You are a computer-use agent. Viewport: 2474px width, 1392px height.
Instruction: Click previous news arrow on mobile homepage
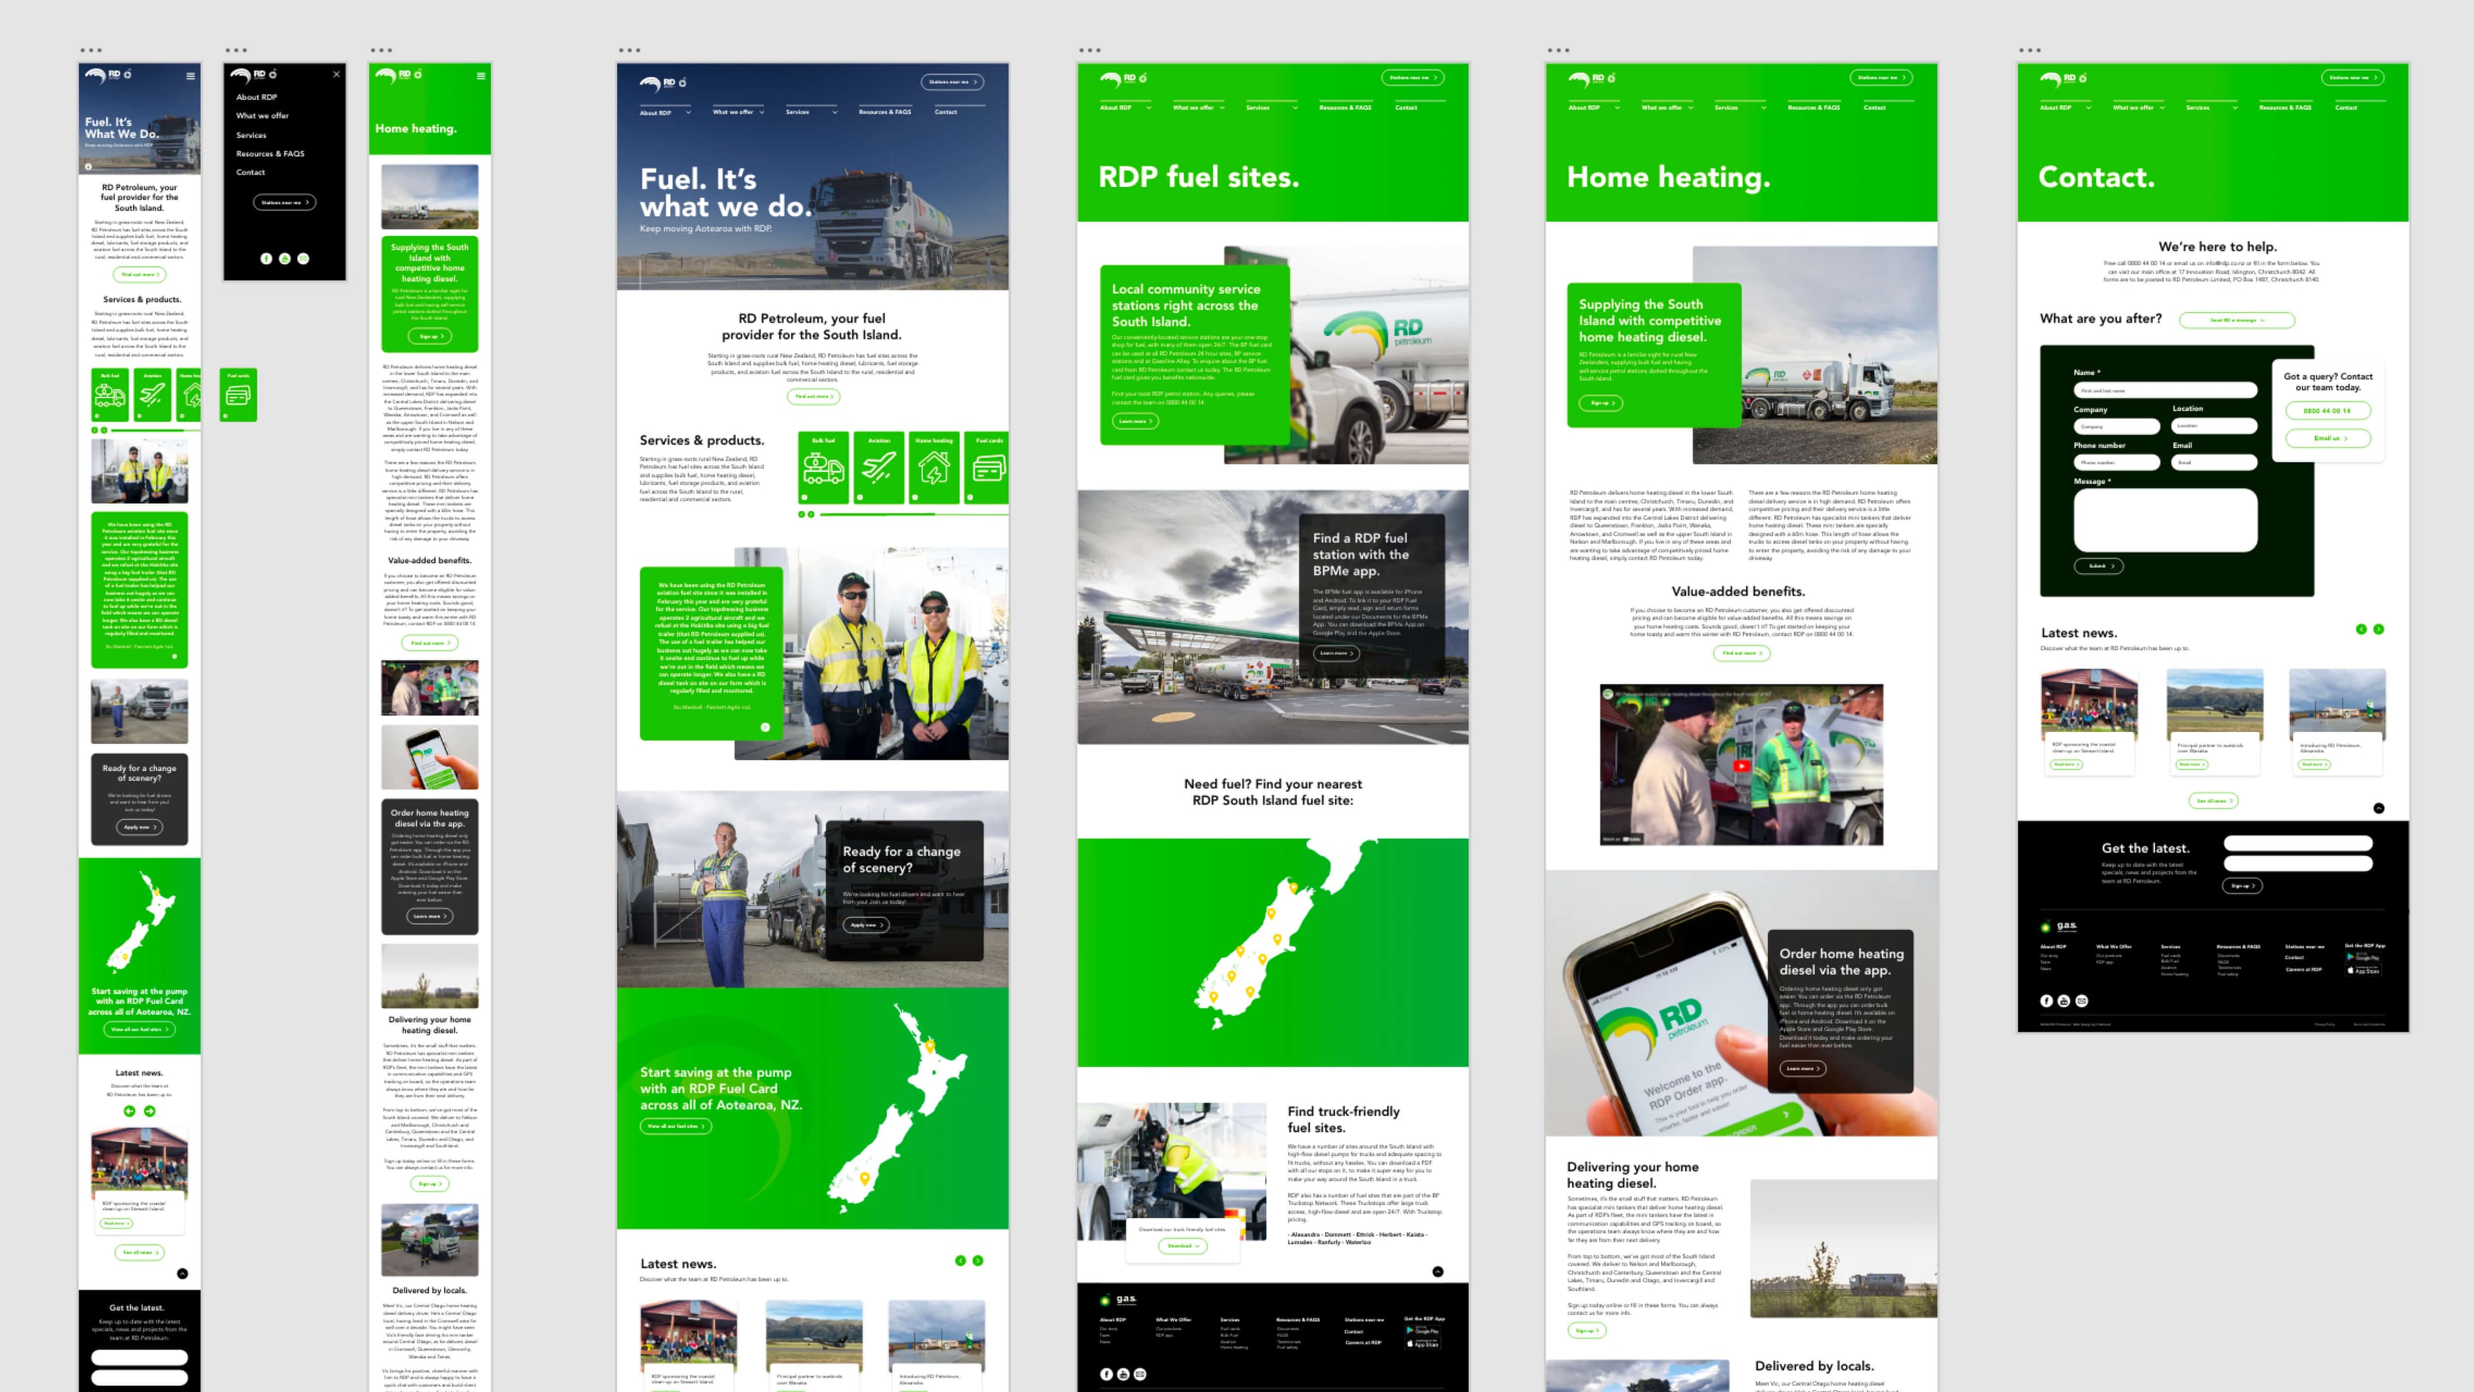(x=129, y=1112)
